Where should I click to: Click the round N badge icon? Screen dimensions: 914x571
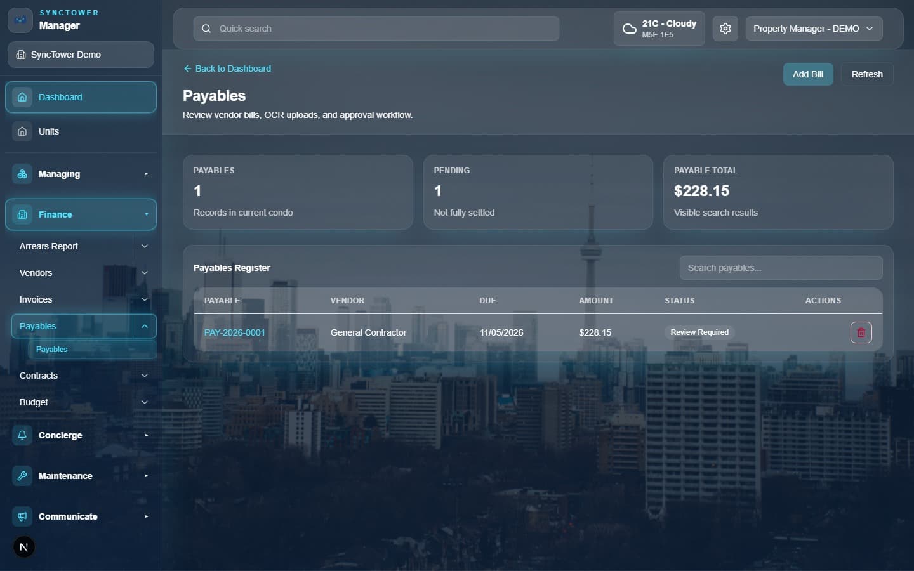point(24,547)
